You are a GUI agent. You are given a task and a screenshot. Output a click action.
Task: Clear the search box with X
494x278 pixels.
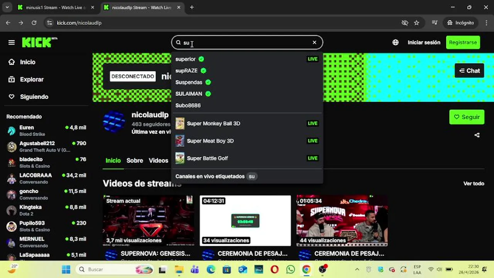pos(315,42)
